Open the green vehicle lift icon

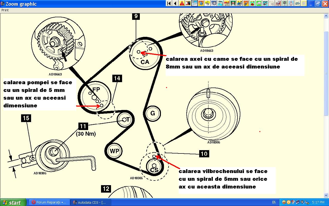tap(233, 3)
